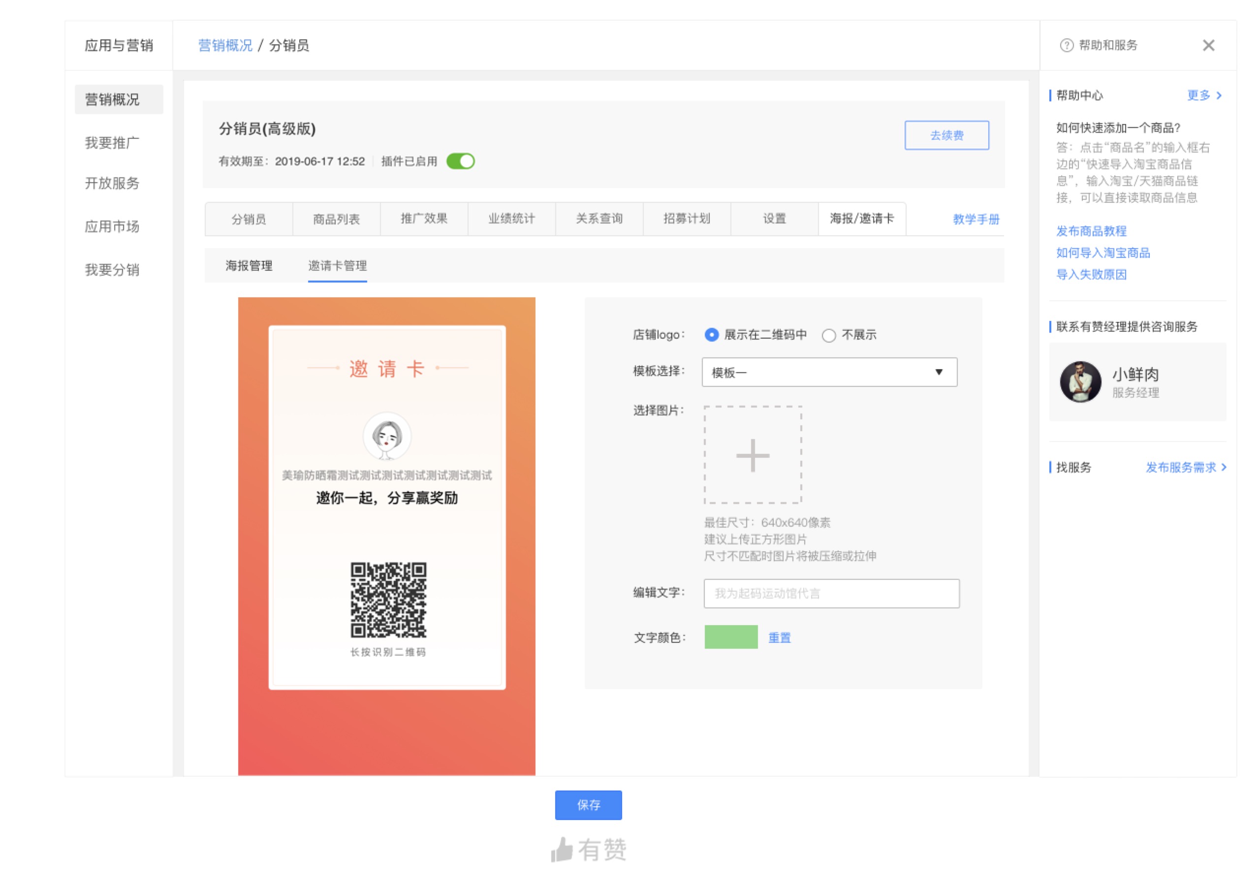Open 如何导入淘宝商品 help link
Screen dimensions: 1260x886
(1103, 253)
